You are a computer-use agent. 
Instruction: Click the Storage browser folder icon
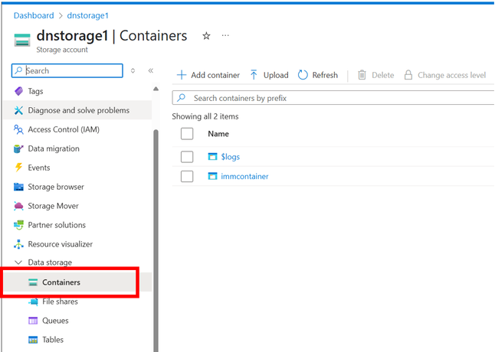pos(18,187)
